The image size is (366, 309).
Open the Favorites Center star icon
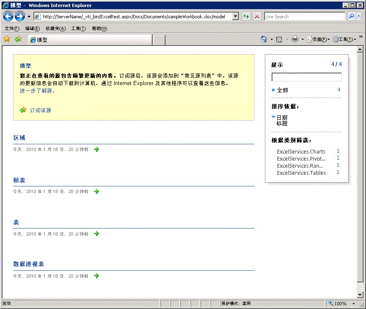coord(7,39)
